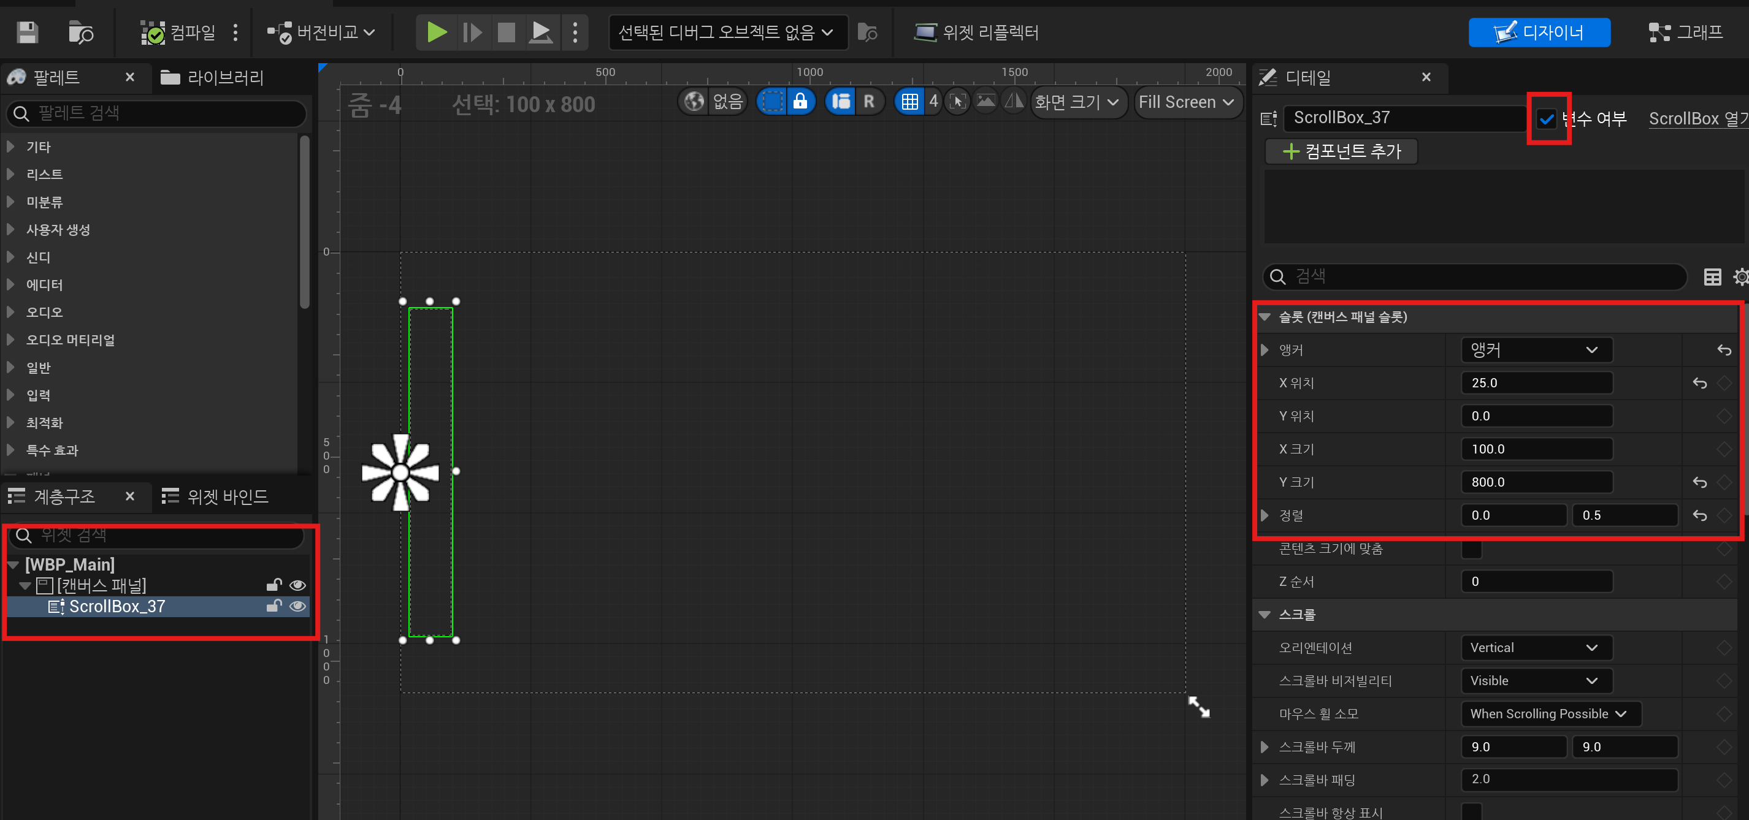Focus the 팔레트 검색 field
Image resolution: width=1749 pixels, height=820 pixels.
point(156,113)
